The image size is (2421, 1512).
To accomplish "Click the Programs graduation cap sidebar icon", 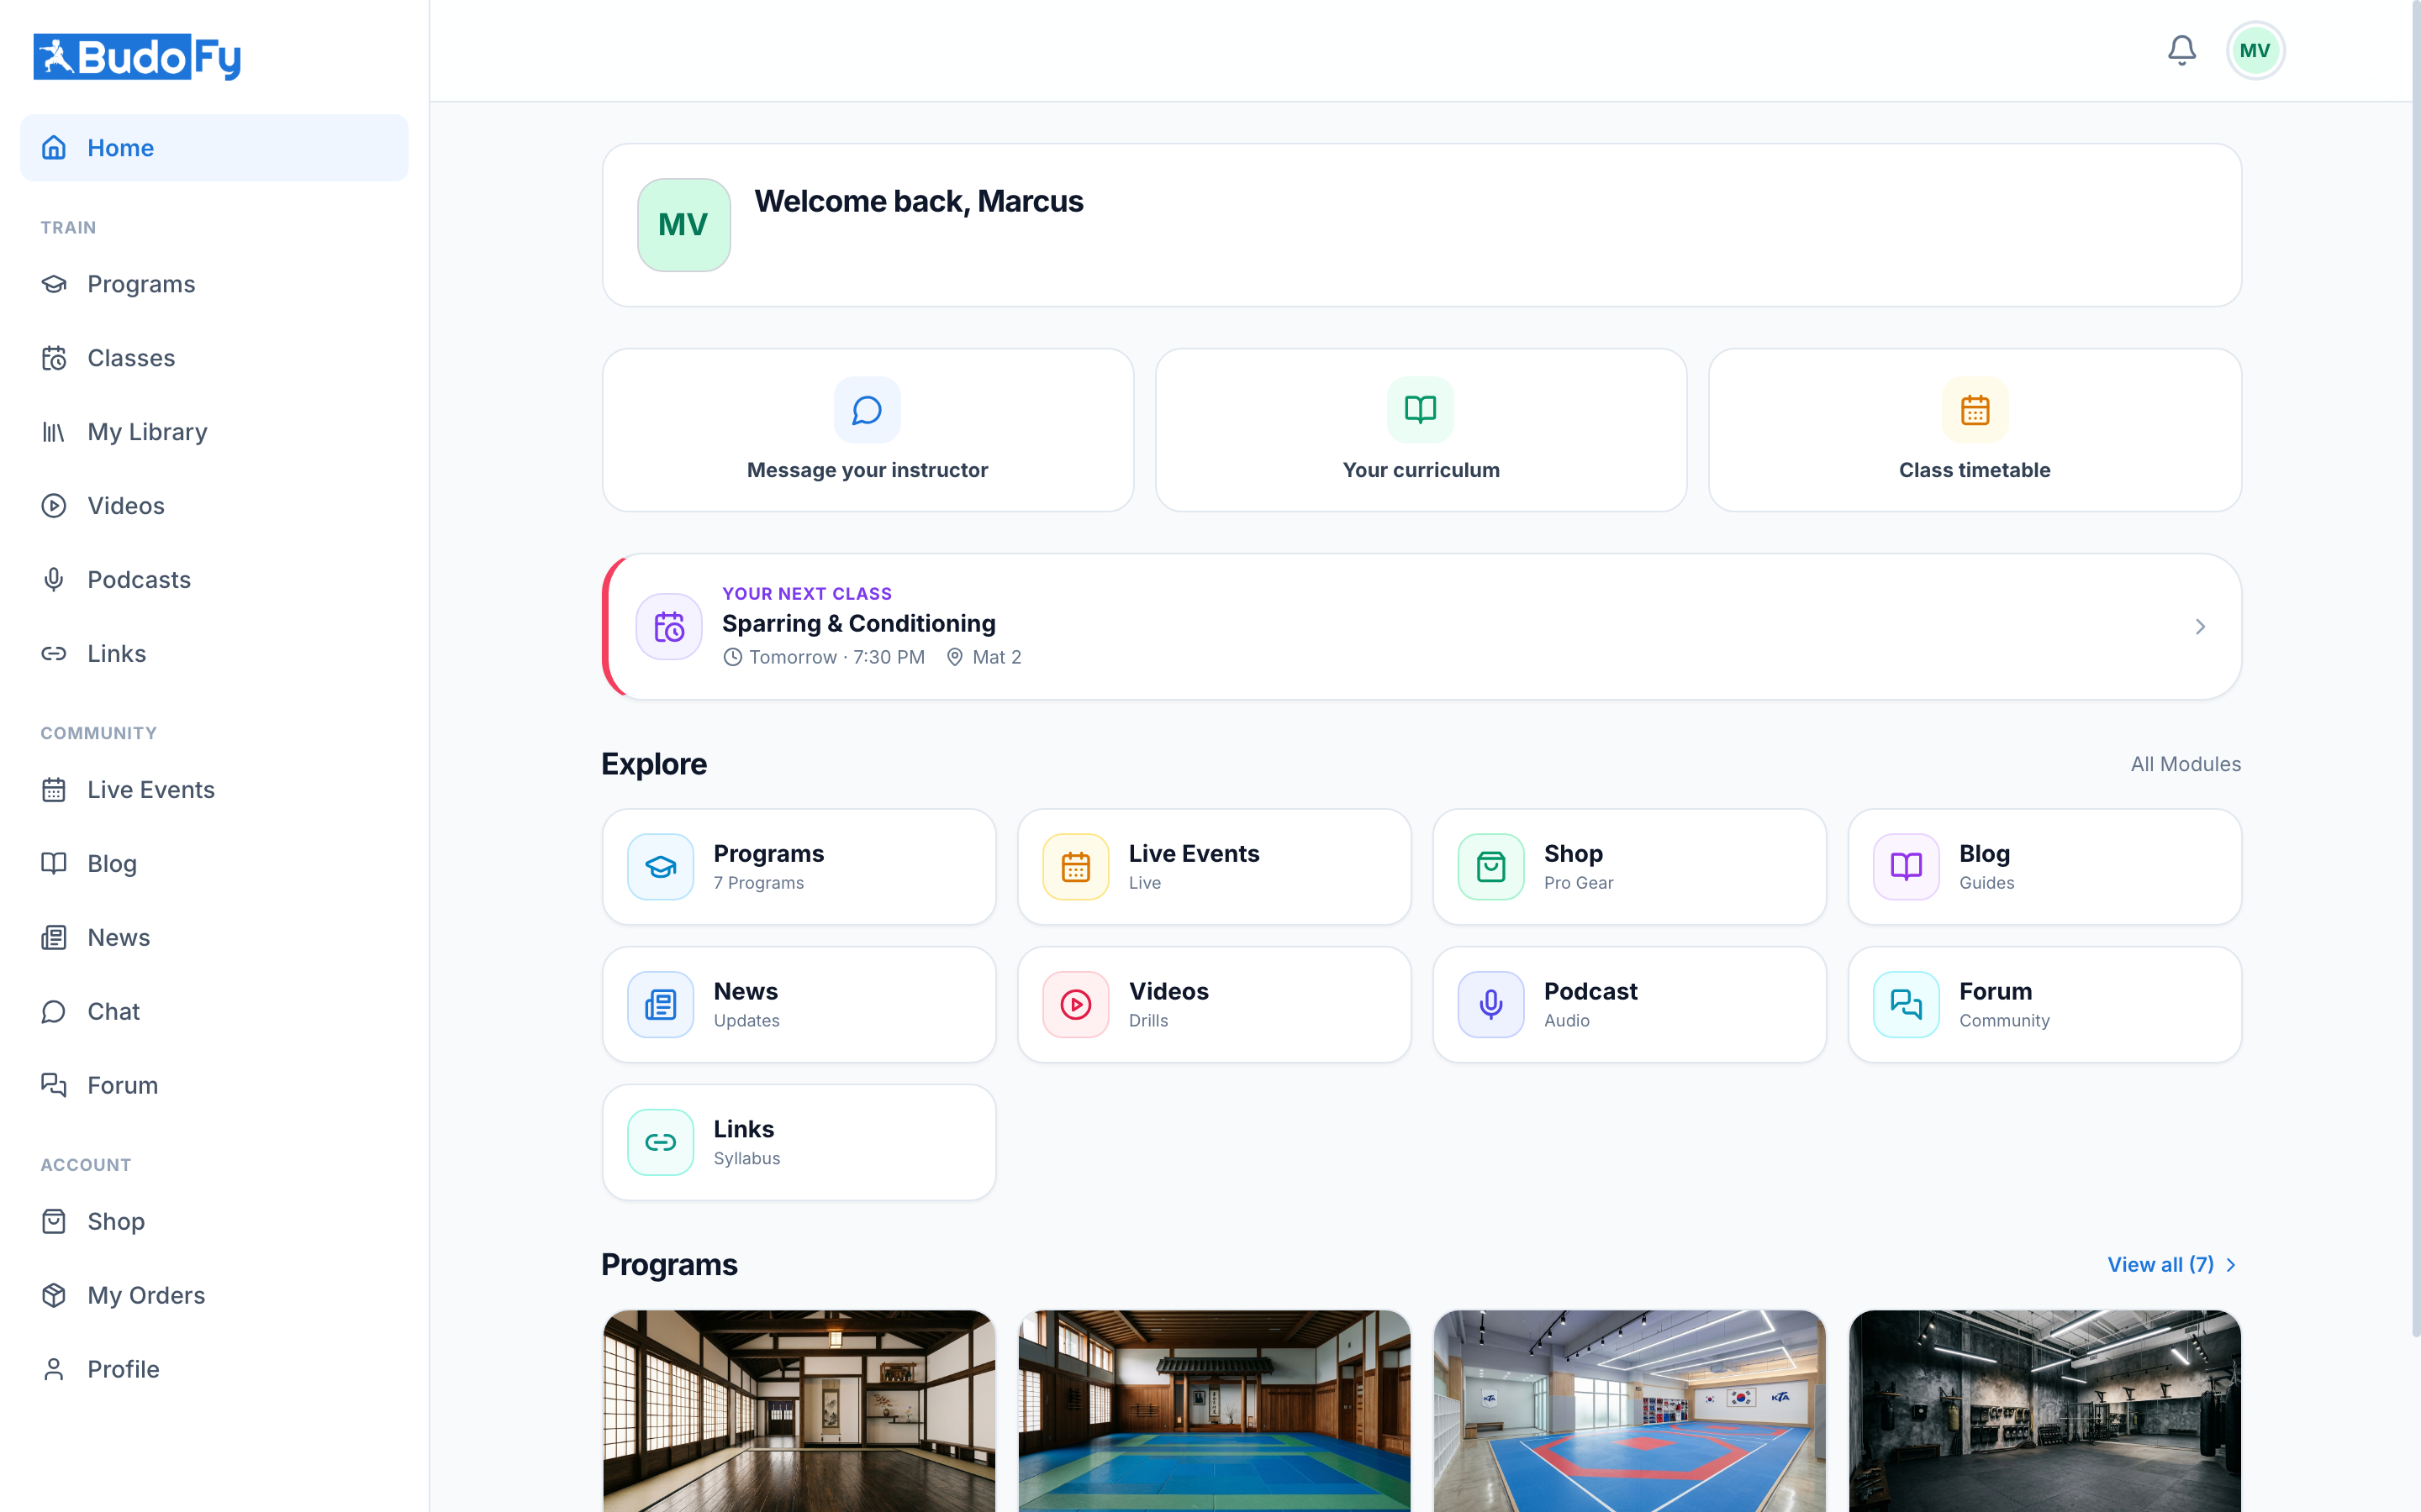I will (54, 284).
